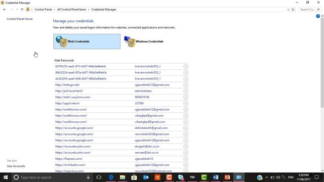Open the address bar history dropdown

pos(288,10)
